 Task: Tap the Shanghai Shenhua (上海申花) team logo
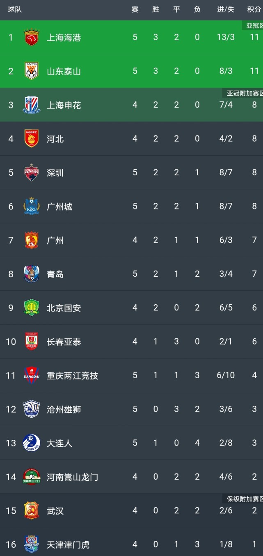click(x=31, y=105)
